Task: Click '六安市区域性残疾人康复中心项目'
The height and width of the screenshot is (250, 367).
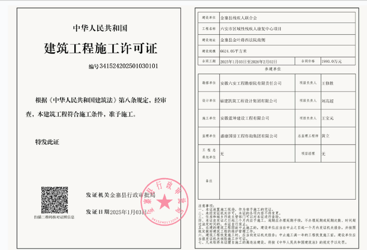Action: [x=250, y=29]
